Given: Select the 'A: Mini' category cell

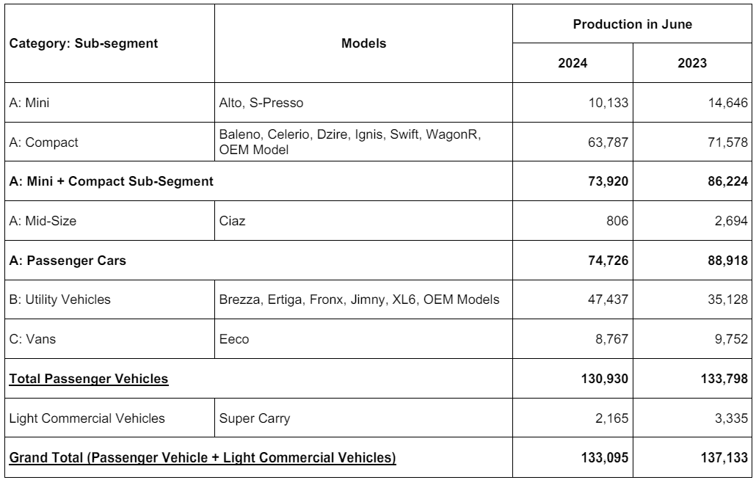Looking at the screenshot, I should (27, 103).
